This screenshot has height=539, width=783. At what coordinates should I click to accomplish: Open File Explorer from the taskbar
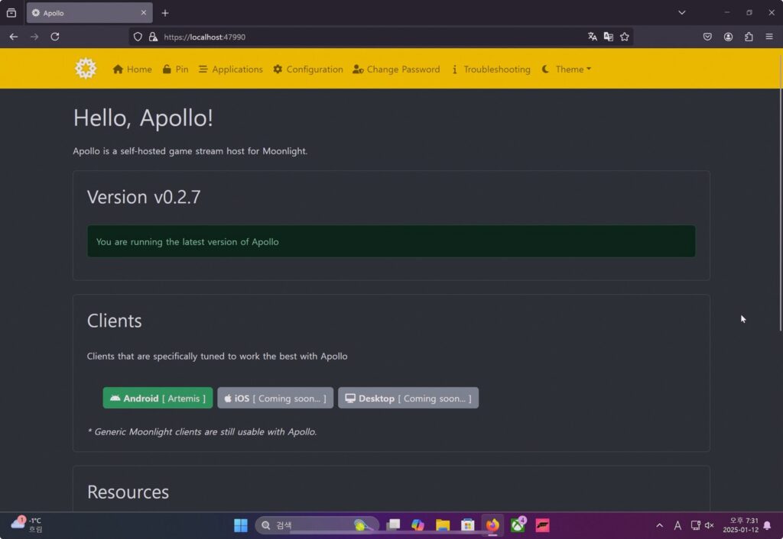(x=443, y=525)
